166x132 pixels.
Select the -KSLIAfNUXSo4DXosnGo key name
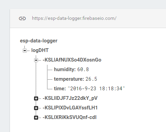click(x=72, y=60)
